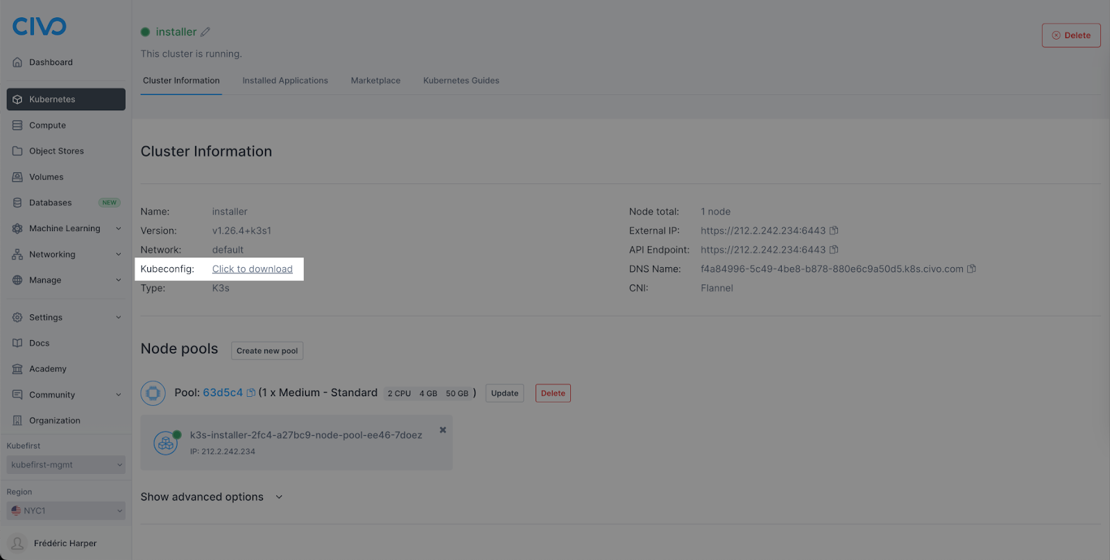
Task: Click the Dashboard home icon
Action: 17,62
